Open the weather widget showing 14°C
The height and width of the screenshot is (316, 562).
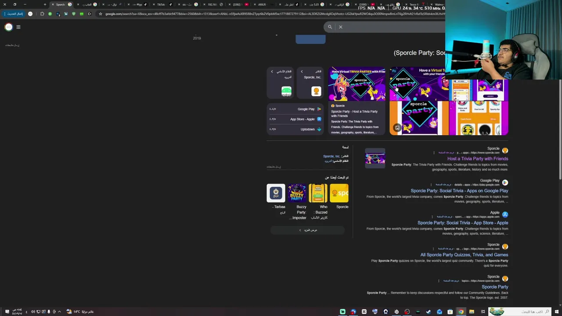click(x=80, y=312)
